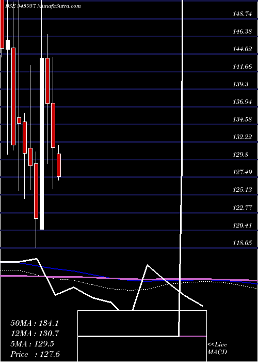Click the 134.58 price axis label

coord(243,119)
